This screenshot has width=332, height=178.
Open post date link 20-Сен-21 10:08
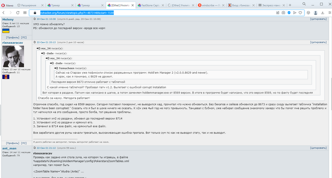46,19
